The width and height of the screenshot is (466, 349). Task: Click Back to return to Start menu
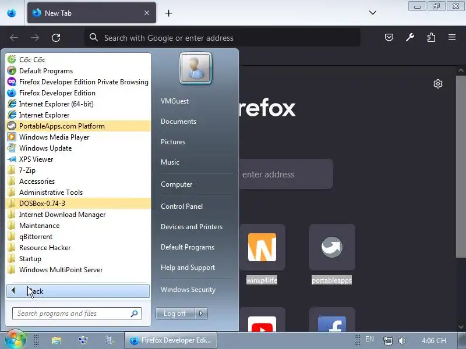coord(78,291)
